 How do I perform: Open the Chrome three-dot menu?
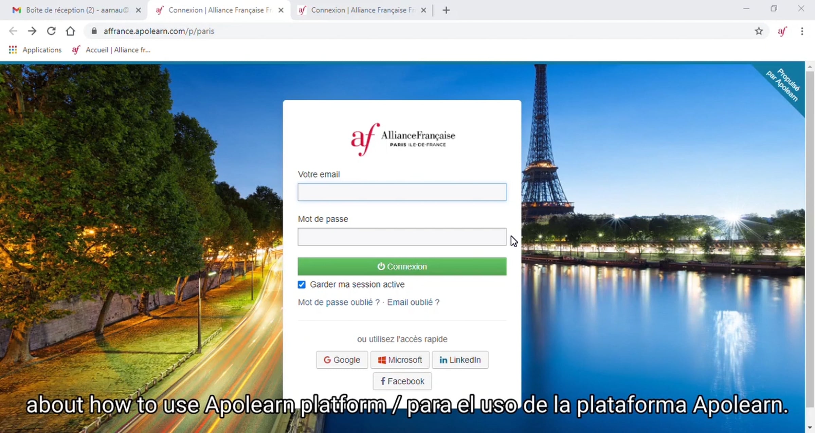[x=802, y=31]
